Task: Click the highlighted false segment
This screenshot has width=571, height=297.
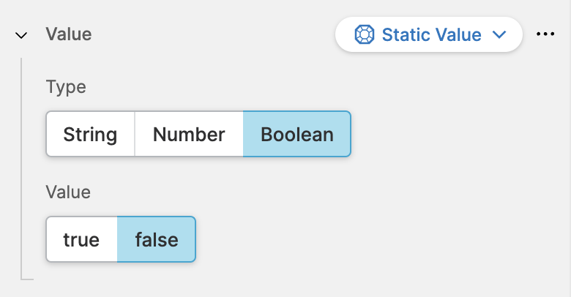Action: (157, 239)
